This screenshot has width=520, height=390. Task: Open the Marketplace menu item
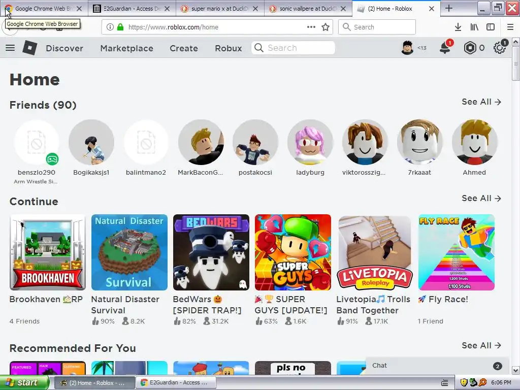126,48
